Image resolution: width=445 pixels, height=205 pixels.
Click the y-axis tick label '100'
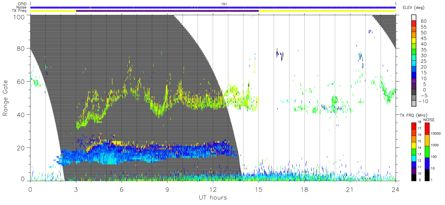click(19, 17)
